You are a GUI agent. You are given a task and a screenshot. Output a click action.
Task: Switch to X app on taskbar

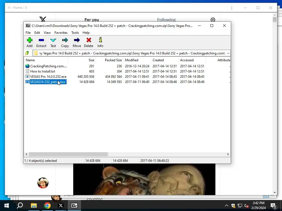(x=61, y=206)
